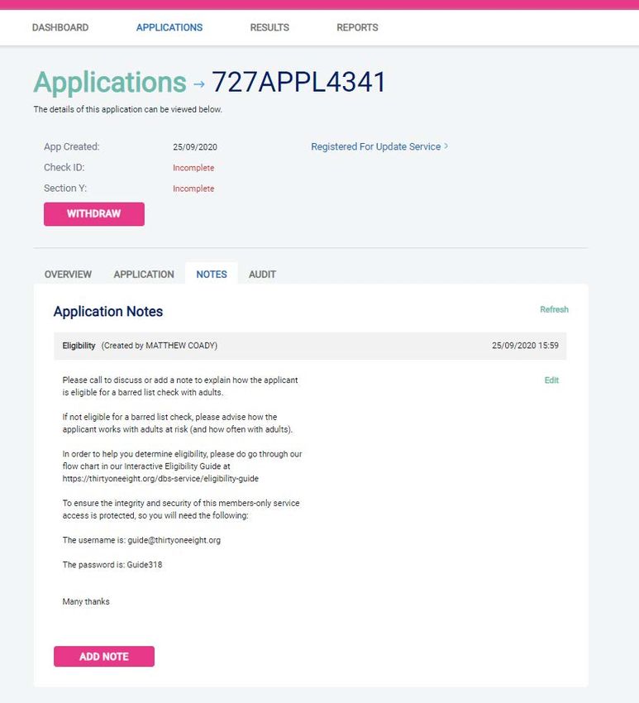Click the Section Y Incomplete status
The width and height of the screenshot is (639, 703).
click(193, 189)
